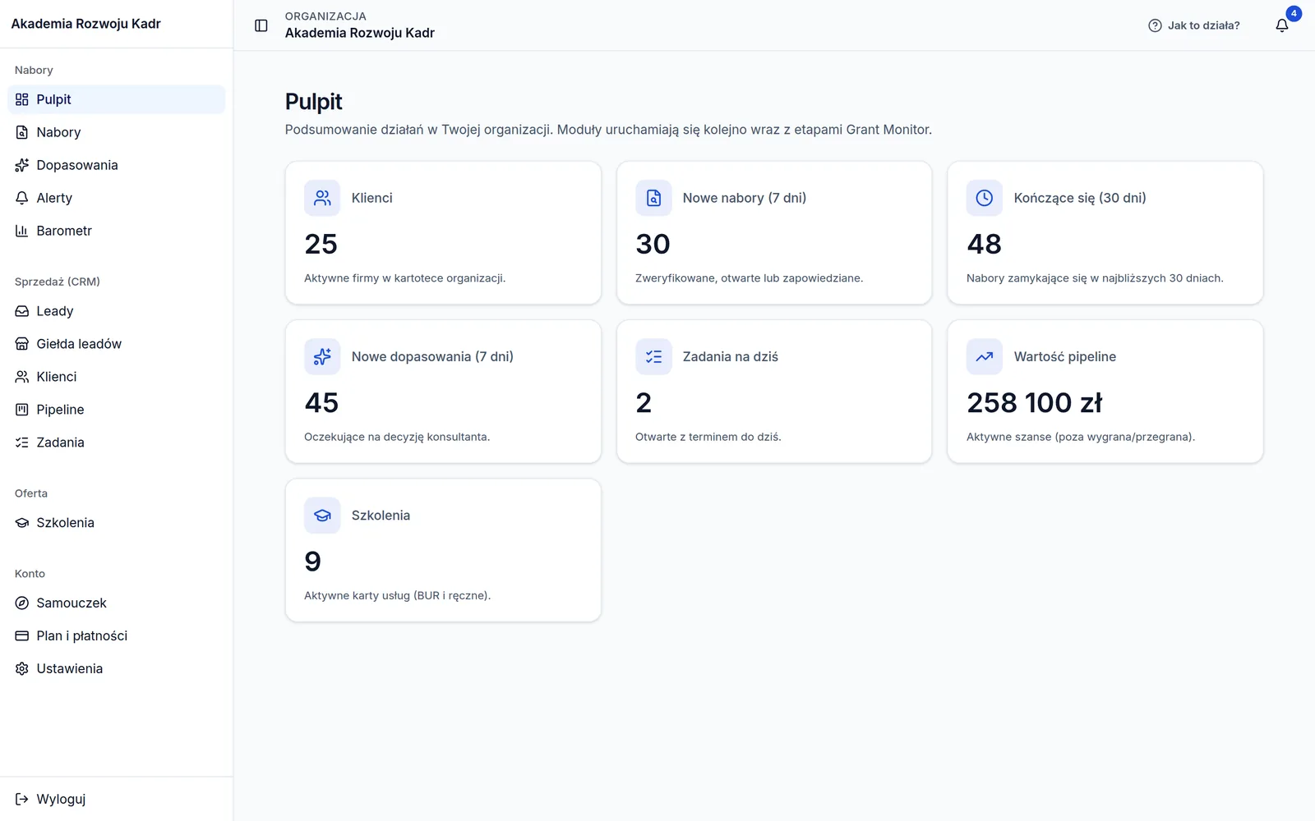This screenshot has height=821, width=1315.
Task: Open Alerty in the sidebar
Action: click(x=116, y=198)
